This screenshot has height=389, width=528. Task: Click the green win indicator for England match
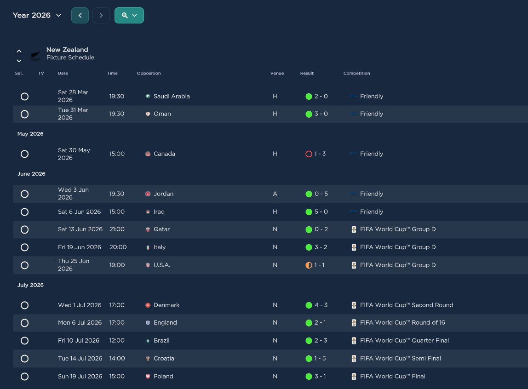[309, 323]
